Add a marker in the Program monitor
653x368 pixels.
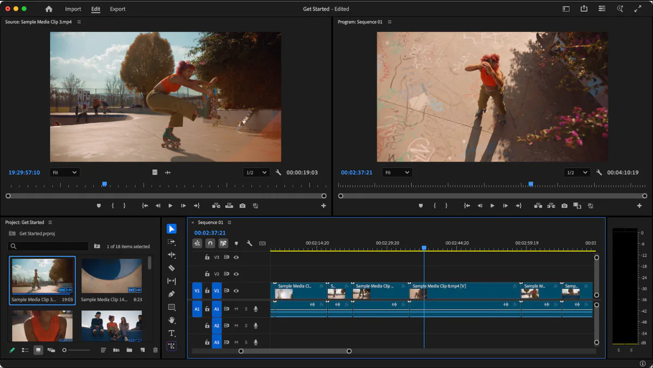click(421, 206)
